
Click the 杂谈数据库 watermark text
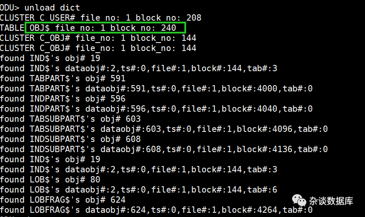pos(331,201)
